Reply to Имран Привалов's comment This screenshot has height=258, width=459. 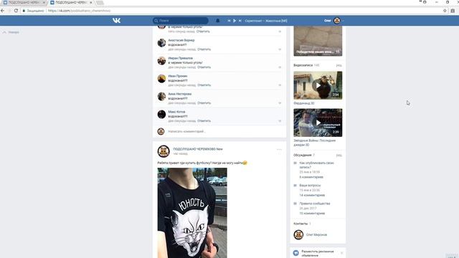204,67
